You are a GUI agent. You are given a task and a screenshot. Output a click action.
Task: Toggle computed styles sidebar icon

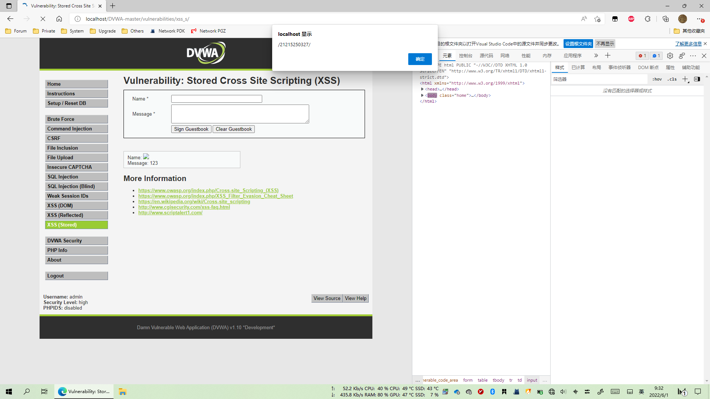(x=697, y=79)
